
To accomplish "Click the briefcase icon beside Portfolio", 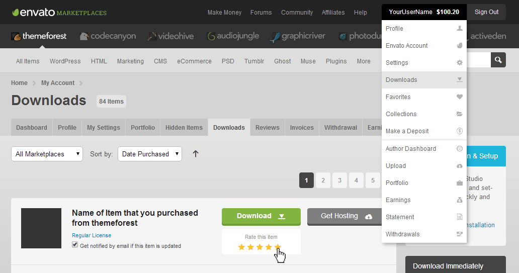I will (460, 183).
